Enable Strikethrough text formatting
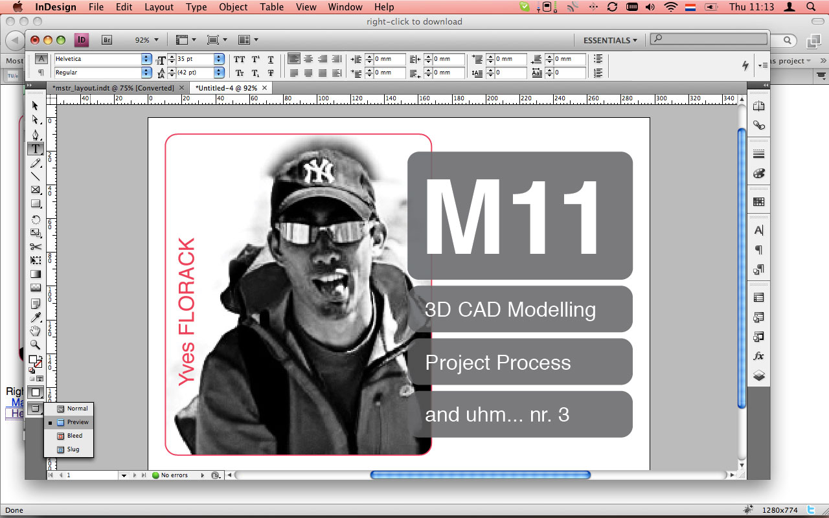Image resolution: width=829 pixels, height=518 pixels. click(x=271, y=73)
